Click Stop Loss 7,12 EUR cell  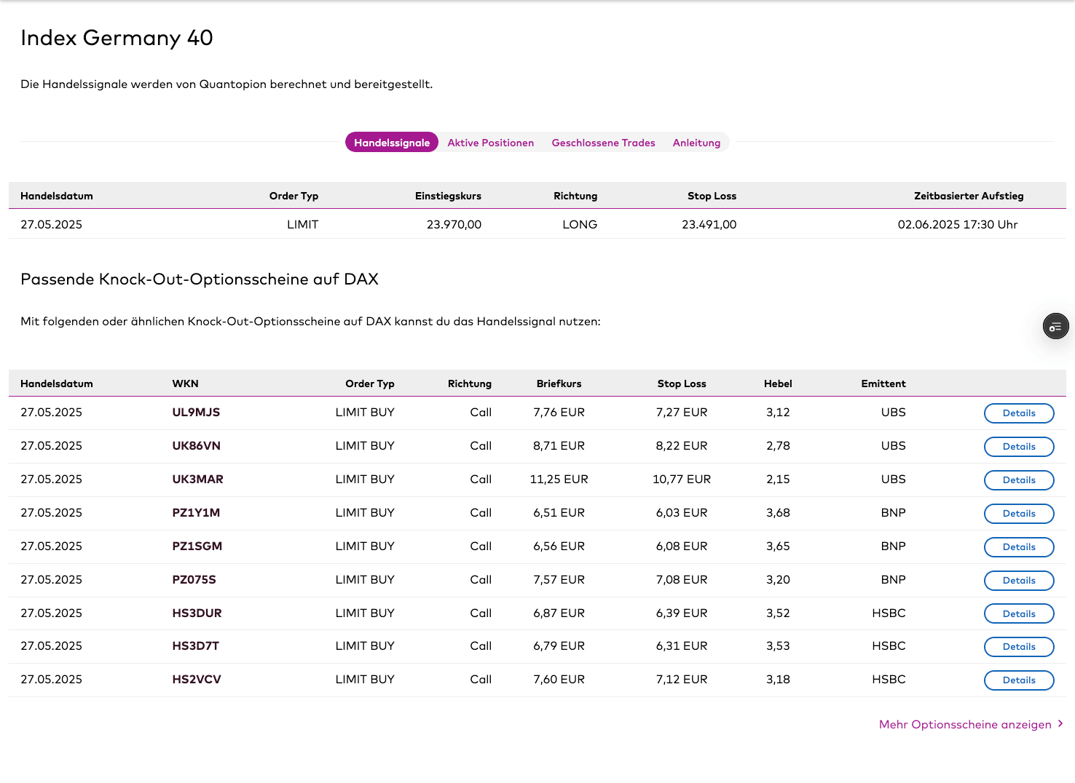682,679
